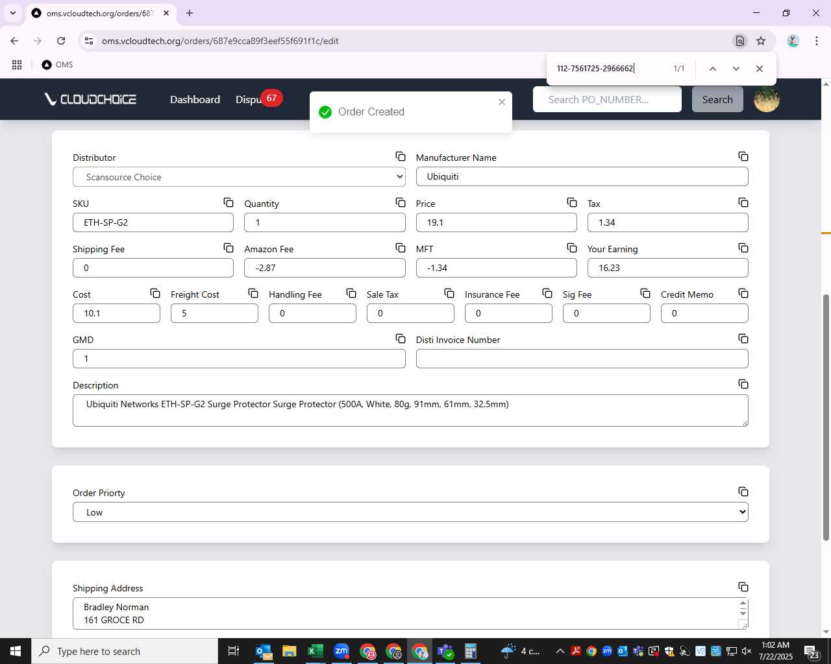Open Zoom from the taskbar
Screen dimensions: 831x664
point(341,651)
